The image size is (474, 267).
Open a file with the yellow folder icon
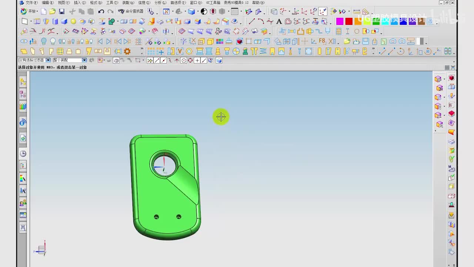[53, 11]
